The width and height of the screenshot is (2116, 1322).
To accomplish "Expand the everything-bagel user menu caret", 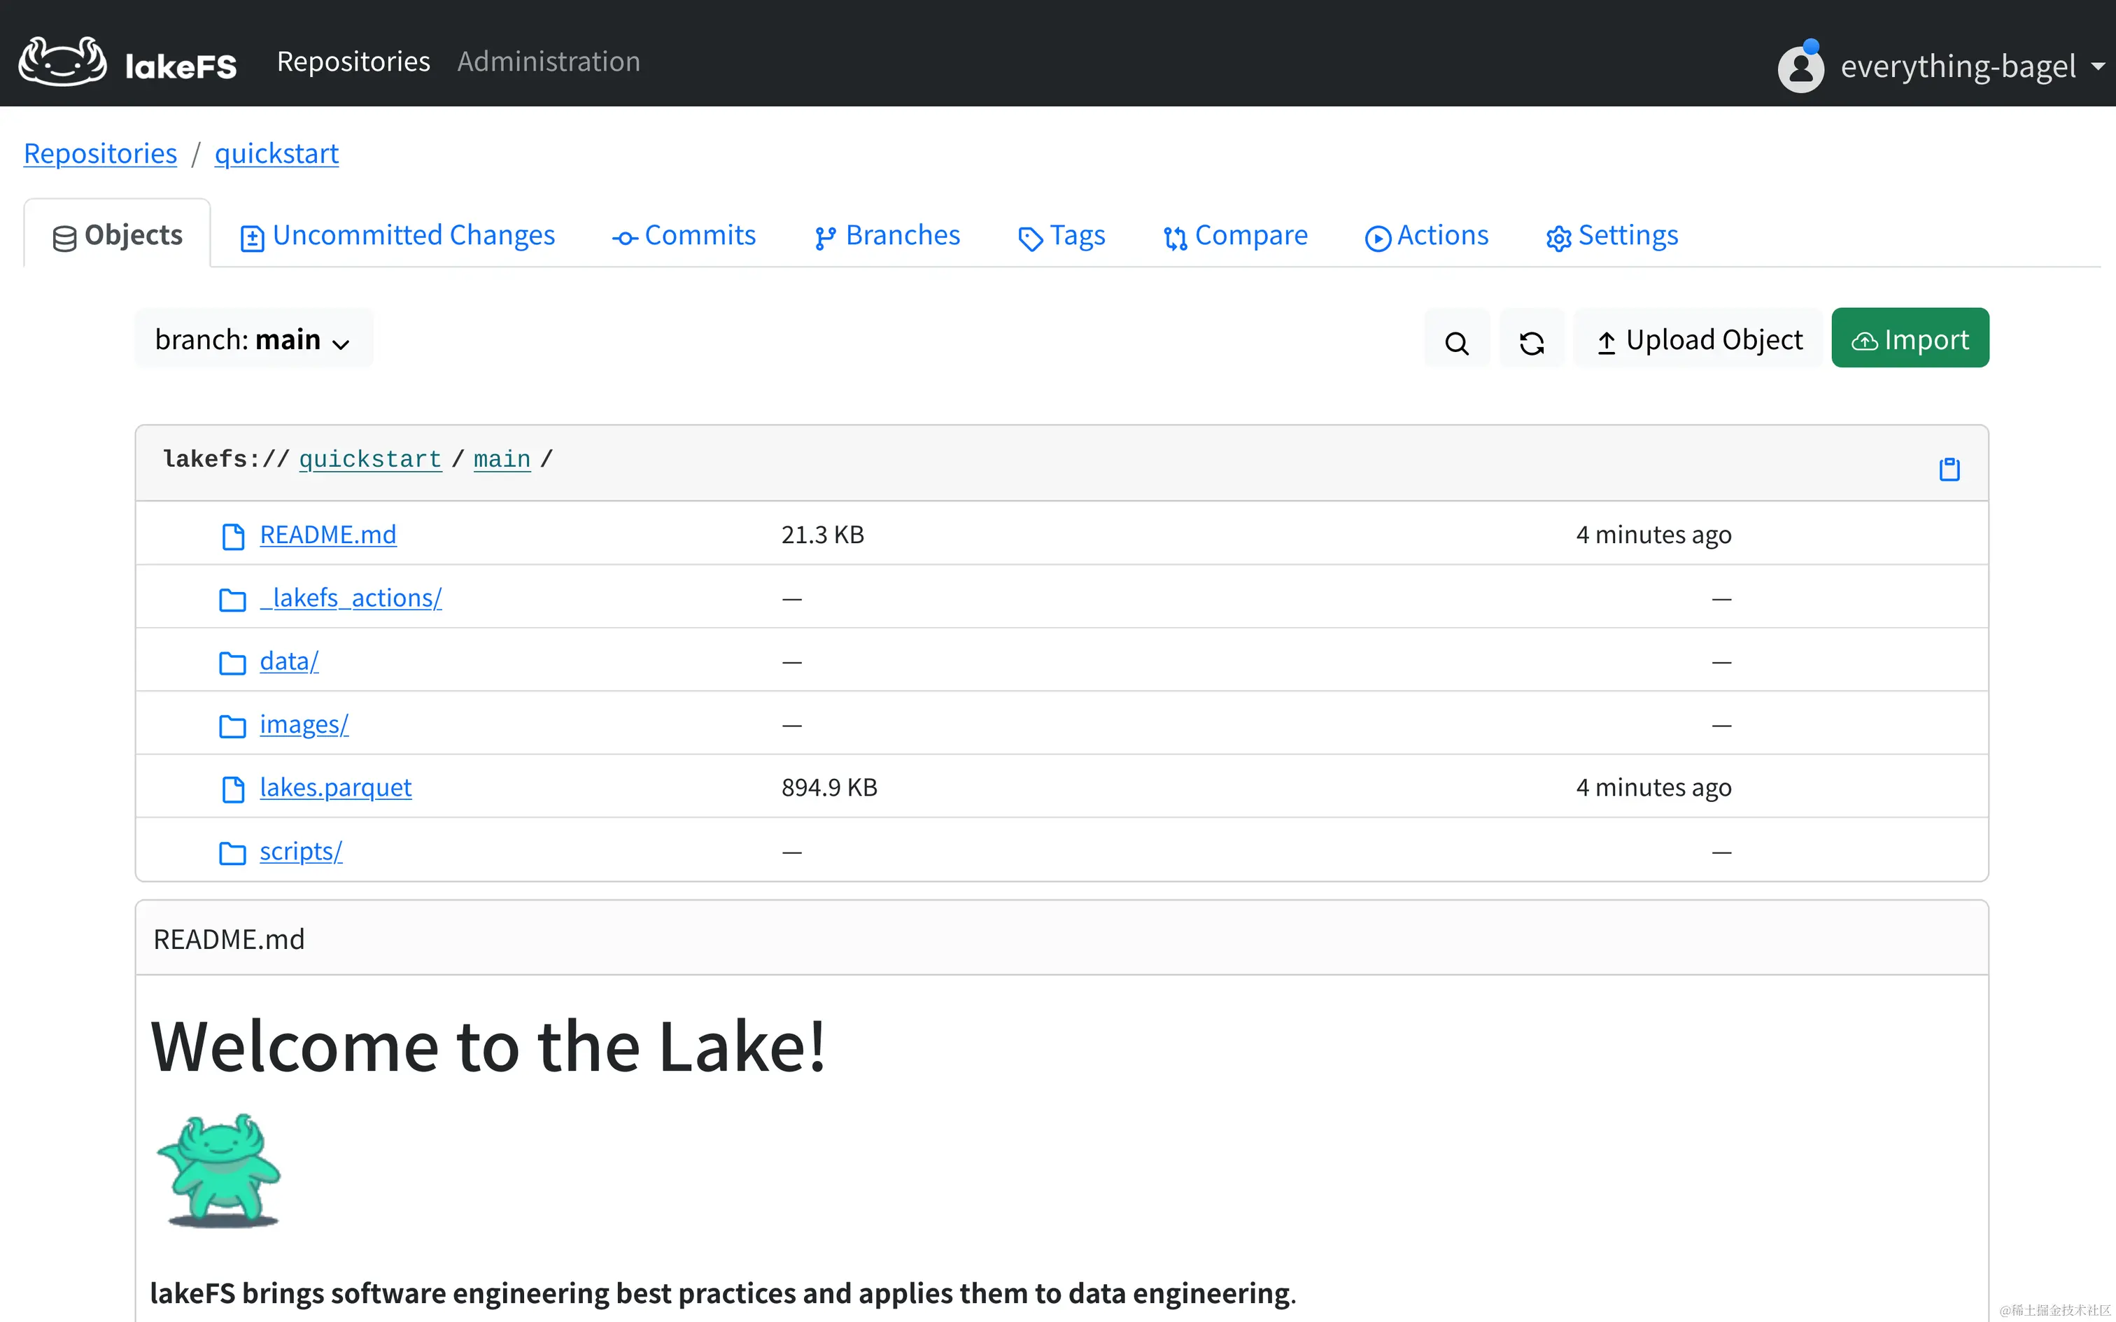I will pos(2098,66).
